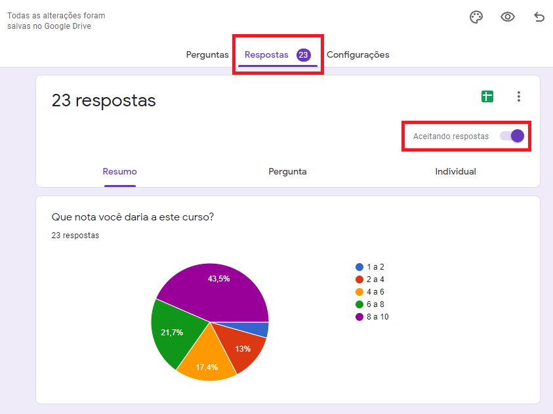Switch to the Pergunta view
The image size is (553, 414).
tap(287, 171)
